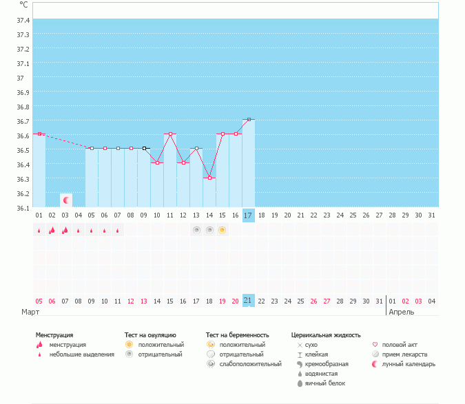Click the positive ovulation test icon on day 15
465x404 pixels.
223,230
